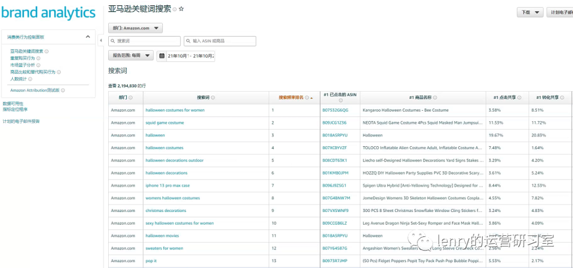Click ASIN link B09CCGB6LZ
The height and width of the screenshot is (268, 573).
(335, 223)
